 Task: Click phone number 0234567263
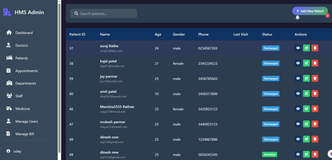pos(208,48)
